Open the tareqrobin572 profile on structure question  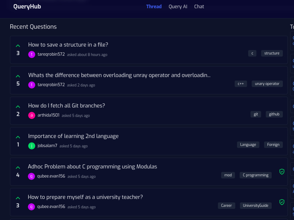click(x=51, y=54)
